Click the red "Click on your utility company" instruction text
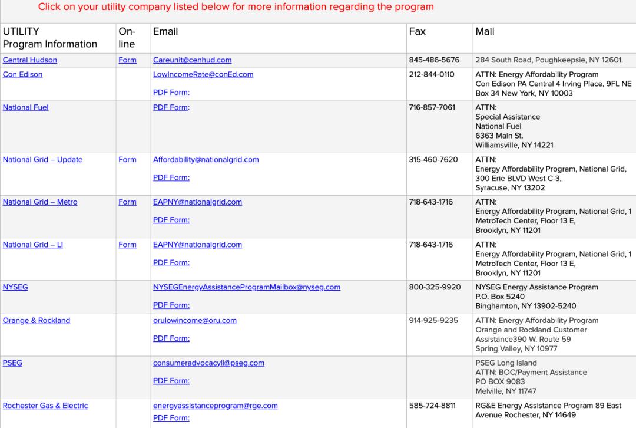The height and width of the screenshot is (428, 636). [236, 7]
